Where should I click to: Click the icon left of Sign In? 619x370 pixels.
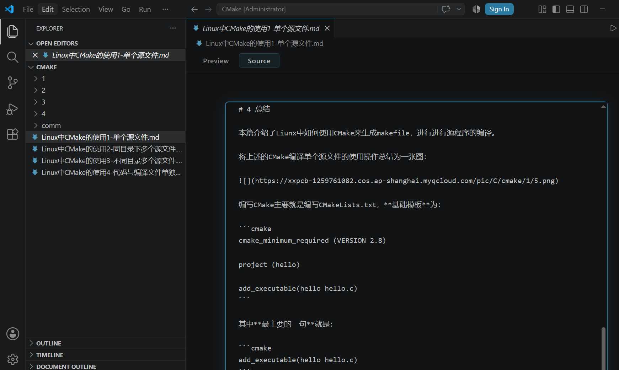pos(476,9)
